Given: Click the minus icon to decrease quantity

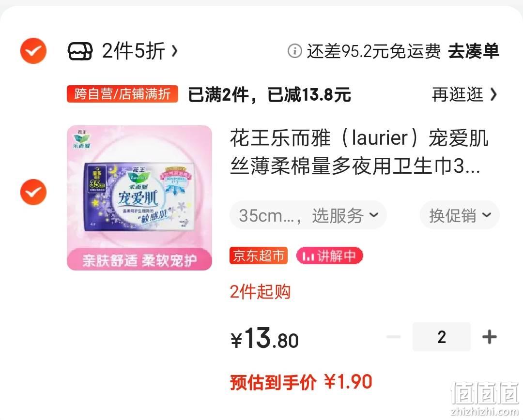Looking at the screenshot, I should point(394,337).
